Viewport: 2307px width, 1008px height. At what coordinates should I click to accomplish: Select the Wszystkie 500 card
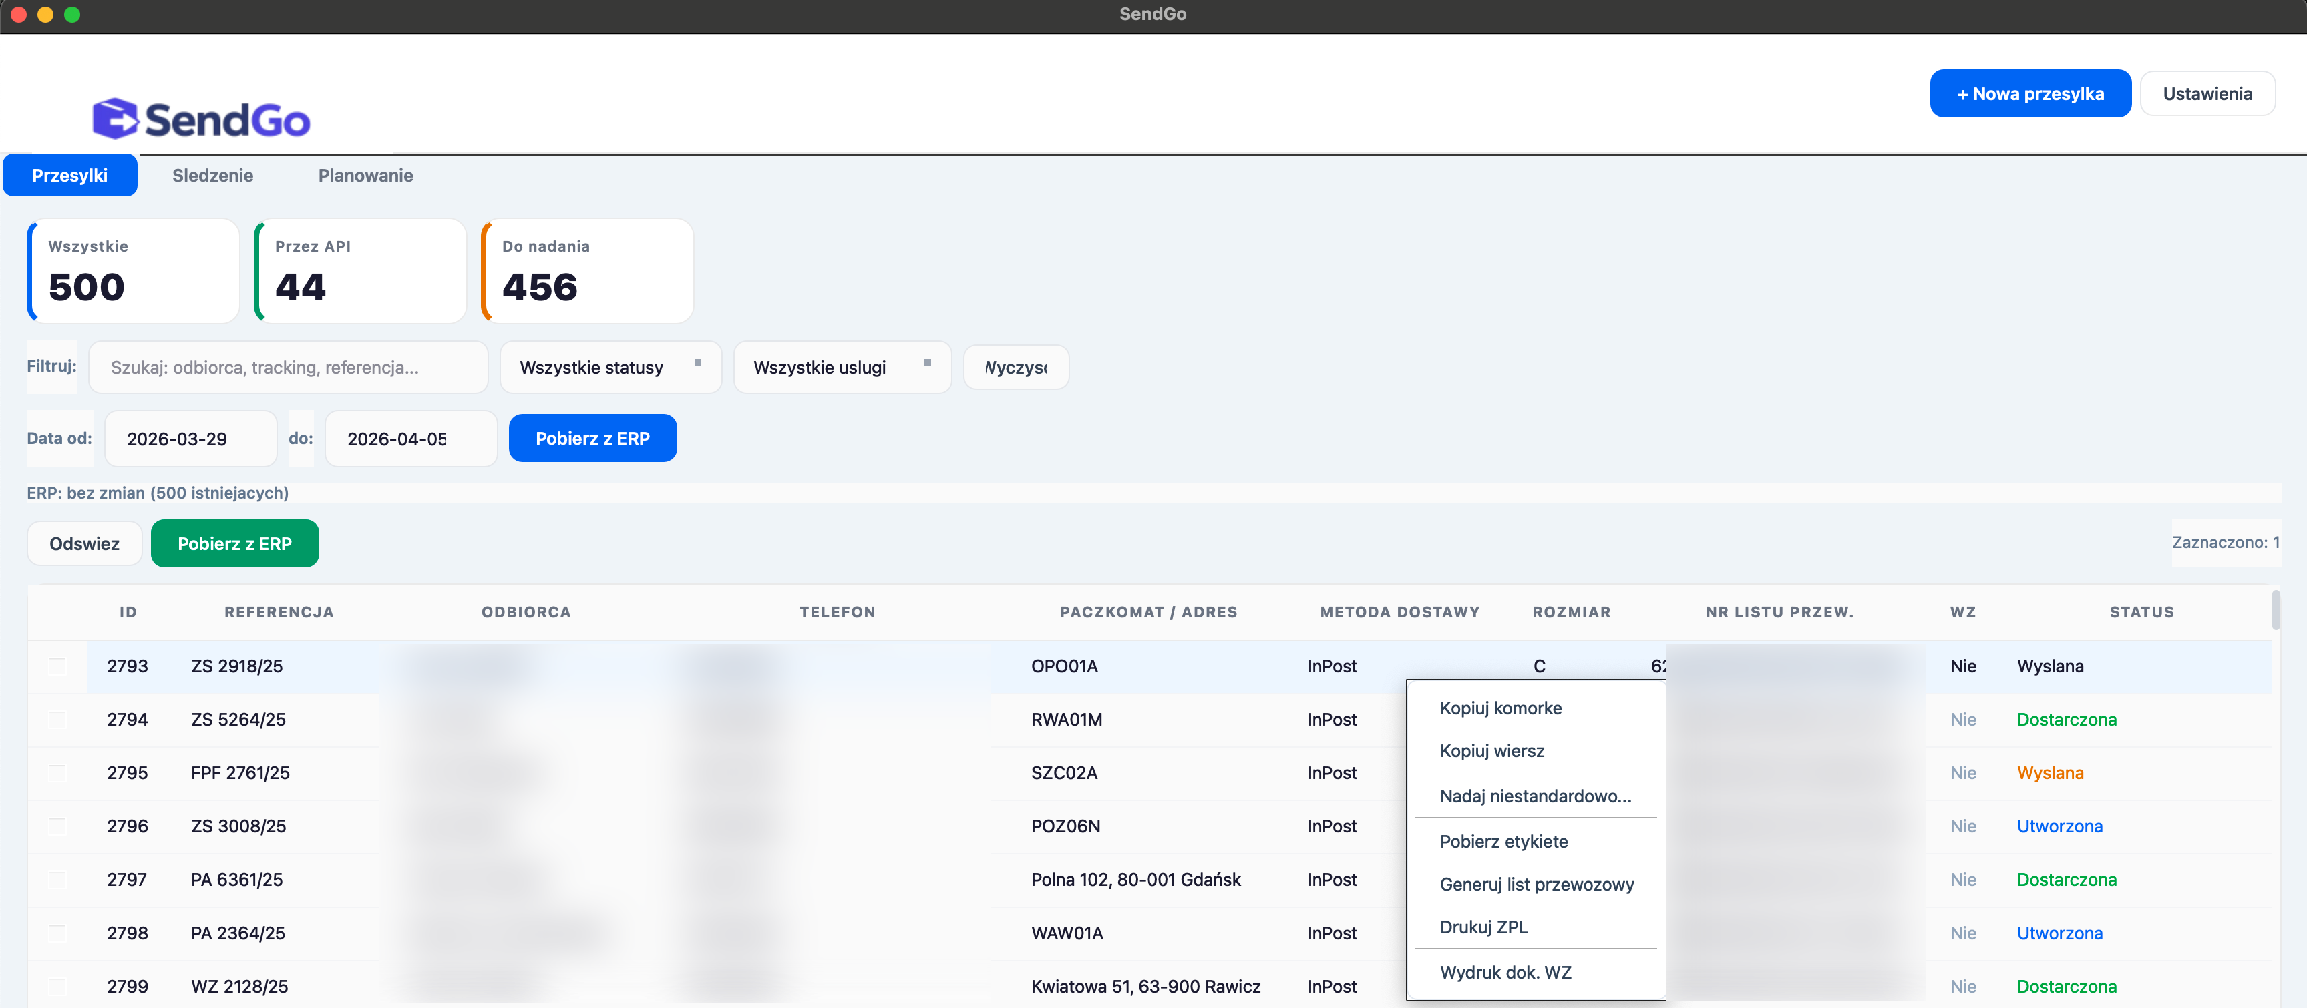click(134, 271)
